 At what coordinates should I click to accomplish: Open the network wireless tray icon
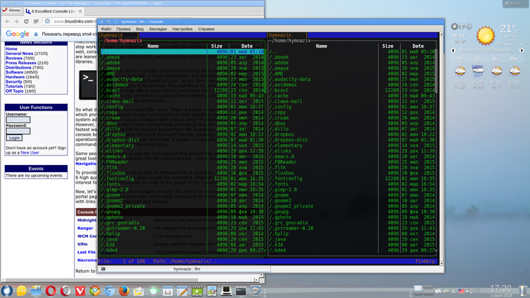click(x=477, y=291)
